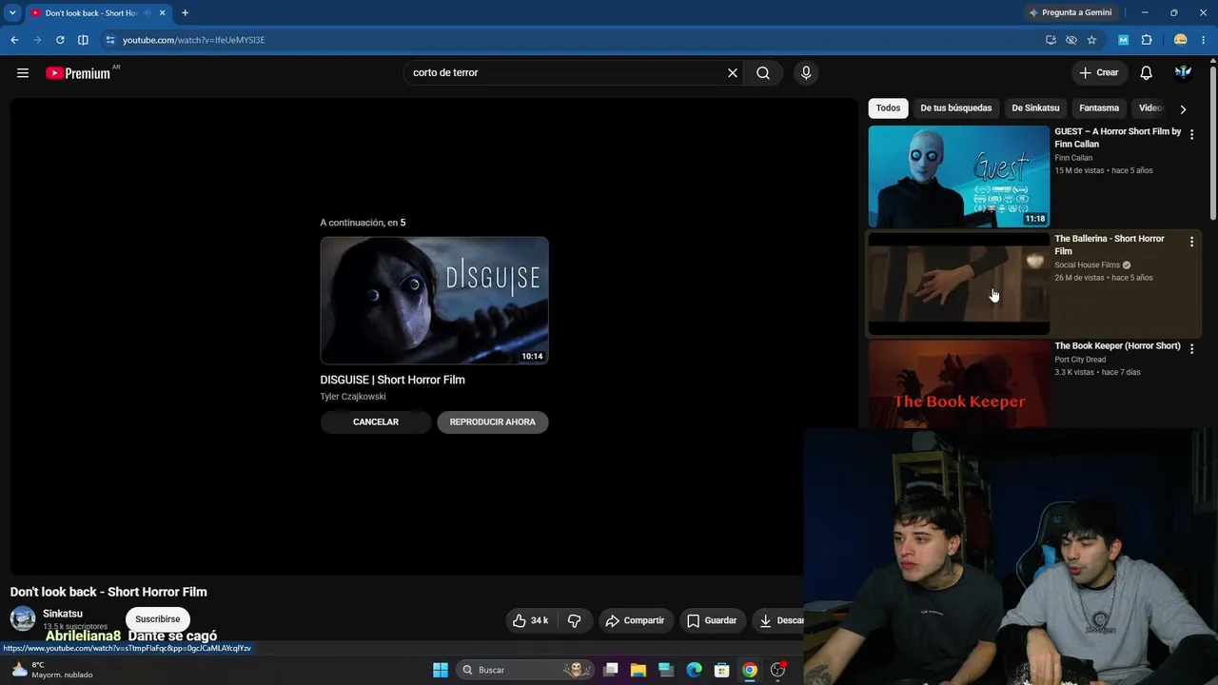Like the video (34 k)

point(531,620)
